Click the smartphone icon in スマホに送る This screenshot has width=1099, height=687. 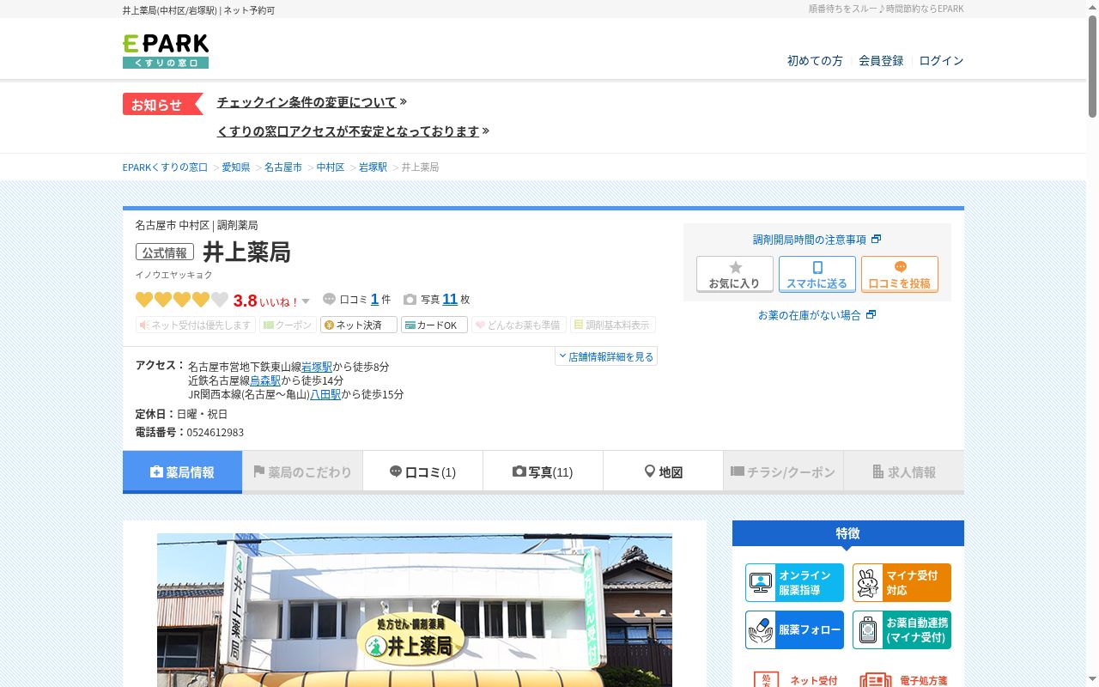[x=817, y=268]
